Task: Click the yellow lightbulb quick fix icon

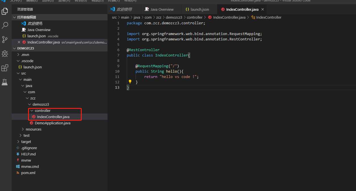Action: click(130, 82)
